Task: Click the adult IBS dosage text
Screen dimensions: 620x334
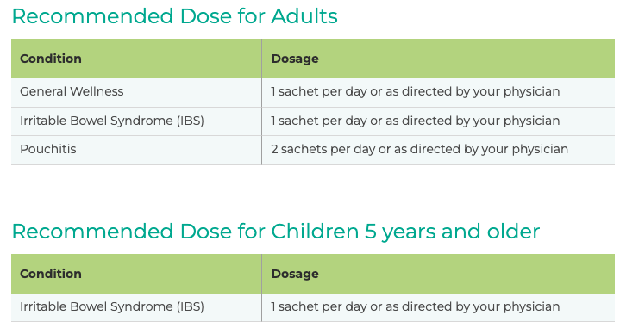Action: (x=415, y=121)
